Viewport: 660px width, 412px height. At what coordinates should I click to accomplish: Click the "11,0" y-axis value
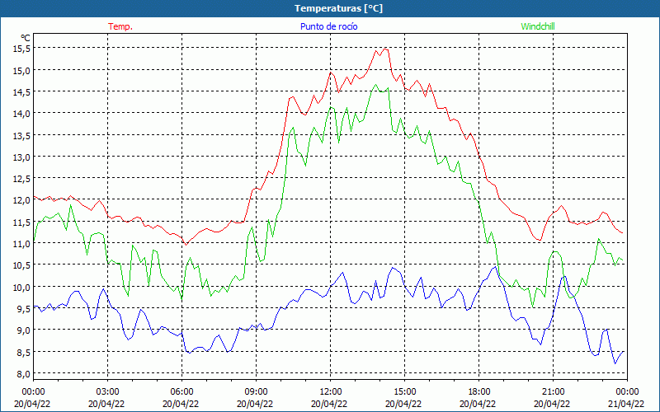pyautogui.click(x=21, y=244)
